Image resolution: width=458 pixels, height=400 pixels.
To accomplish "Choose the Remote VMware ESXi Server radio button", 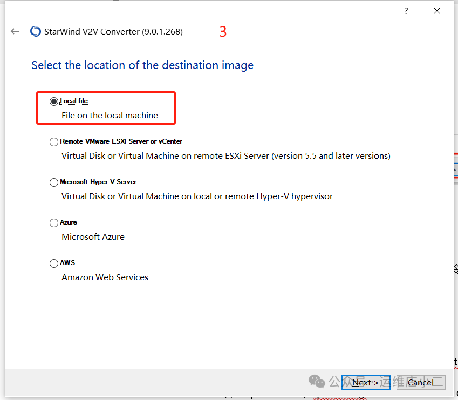I will [x=54, y=142].
